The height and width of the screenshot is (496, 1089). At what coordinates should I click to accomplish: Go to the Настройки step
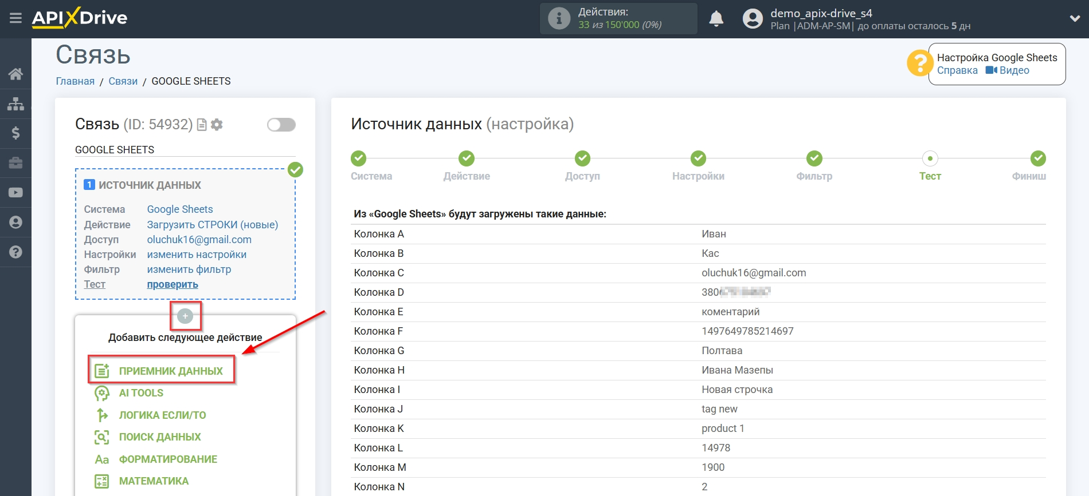click(698, 158)
